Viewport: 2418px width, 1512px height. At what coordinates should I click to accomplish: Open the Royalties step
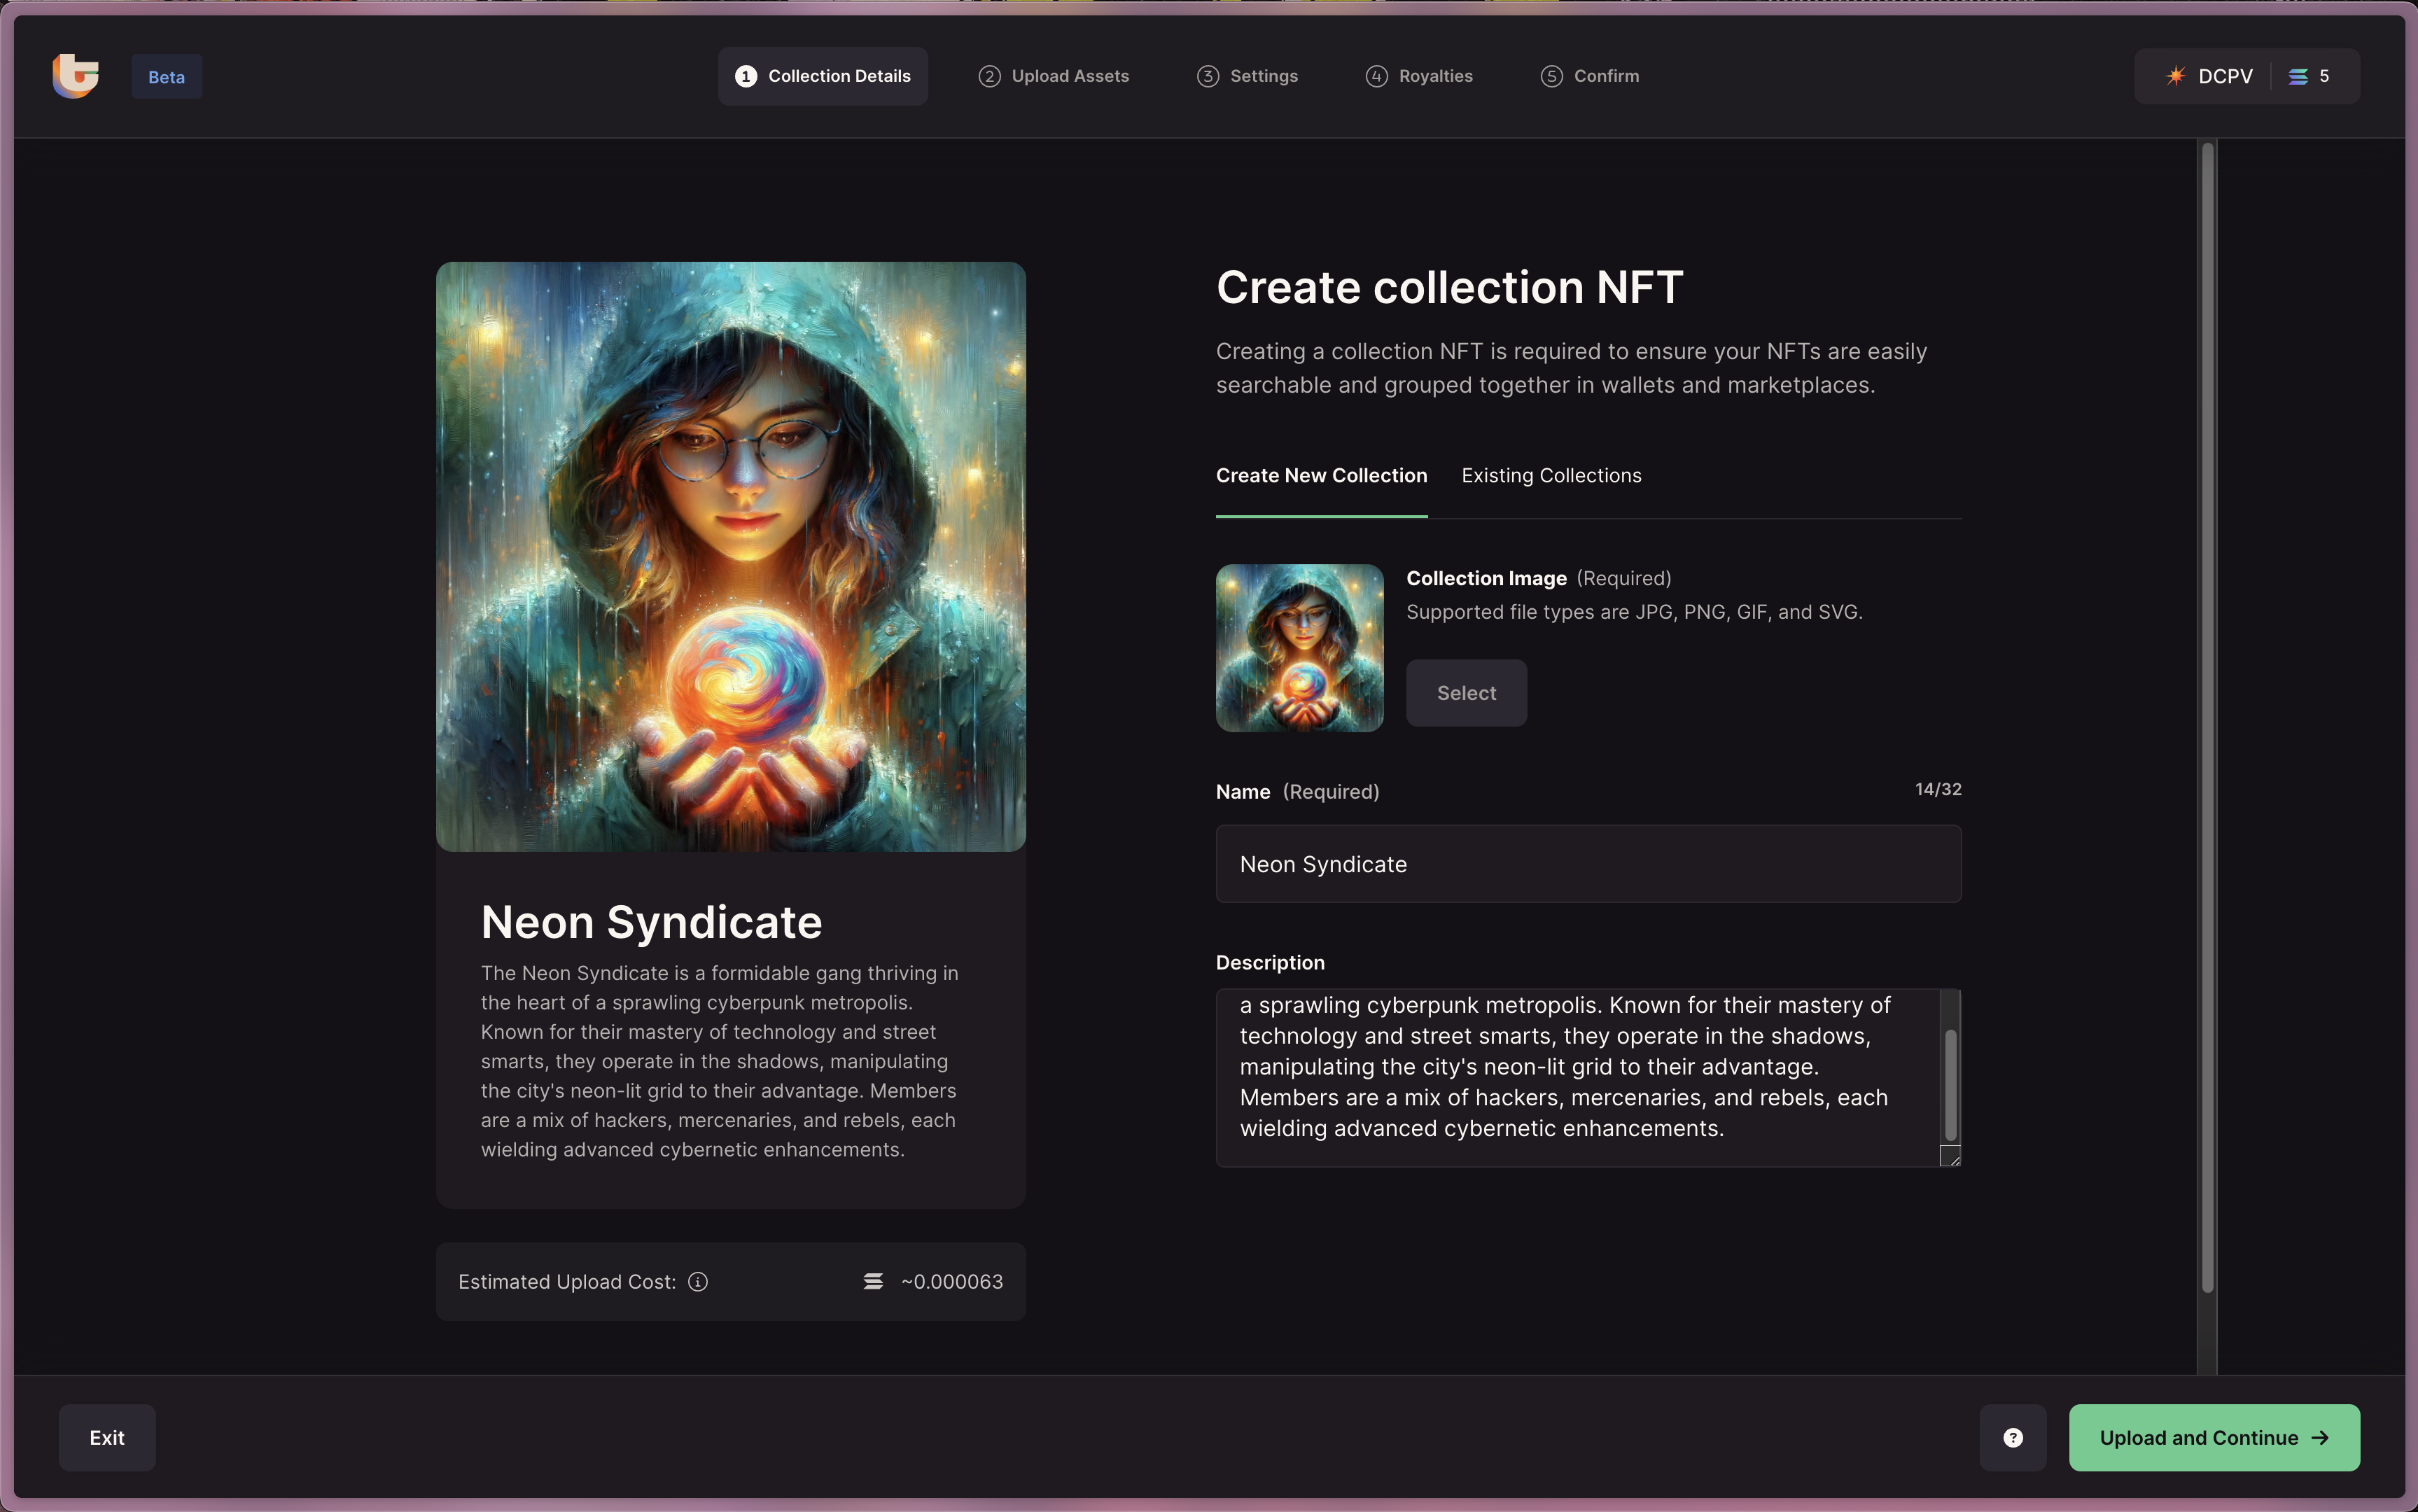point(1419,76)
